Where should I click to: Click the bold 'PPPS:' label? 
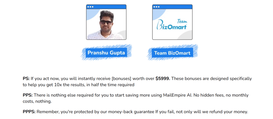29,112
